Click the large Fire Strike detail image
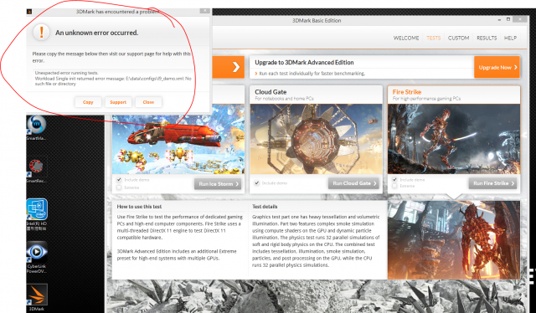This screenshot has width=536, height=313. tap(454, 240)
